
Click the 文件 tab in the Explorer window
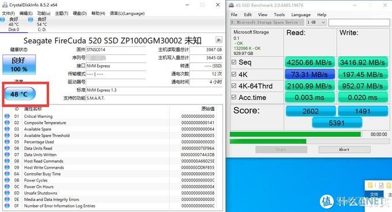pos(374,194)
